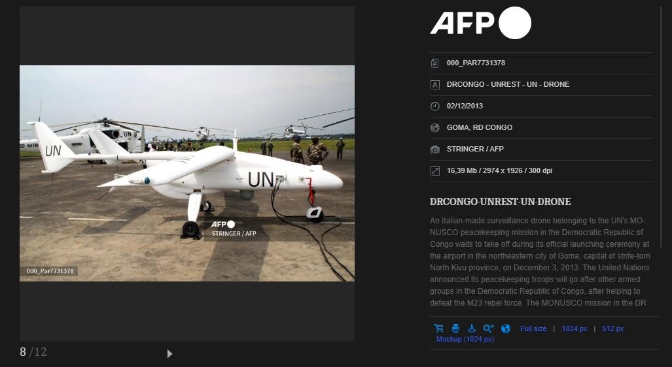The image size is (672, 367).
Task: Click the reference number icon
Action: [435, 63]
